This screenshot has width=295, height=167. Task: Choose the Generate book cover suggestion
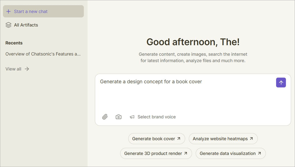pos(153,139)
